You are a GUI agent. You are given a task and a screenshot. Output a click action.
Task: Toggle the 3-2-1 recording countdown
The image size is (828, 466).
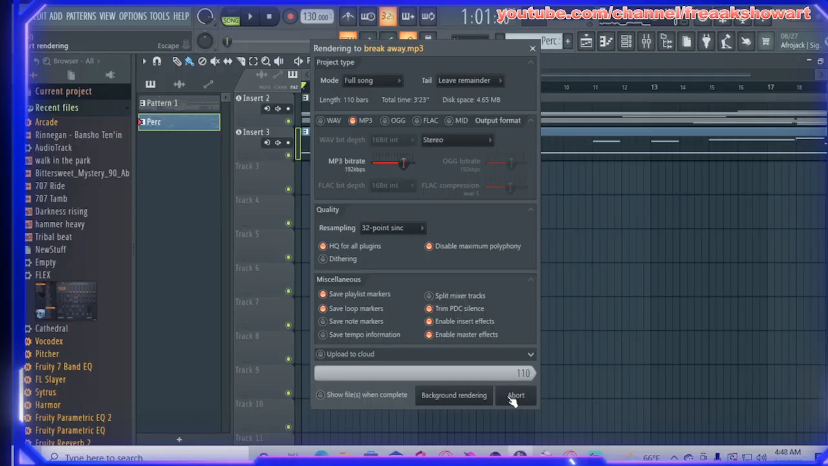(388, 16)
